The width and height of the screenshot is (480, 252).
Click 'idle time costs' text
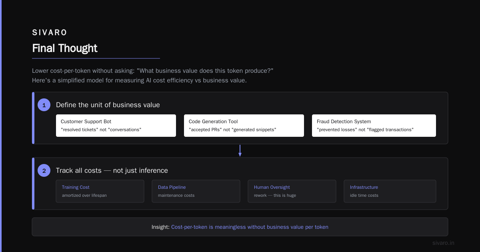[364, 196]
